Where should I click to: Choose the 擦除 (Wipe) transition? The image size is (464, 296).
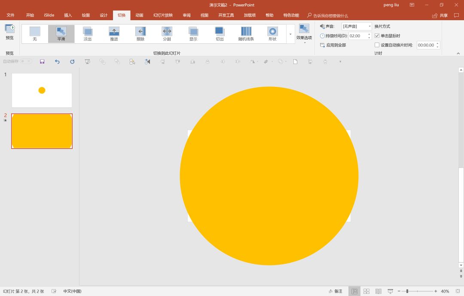(x=140, y=34)
